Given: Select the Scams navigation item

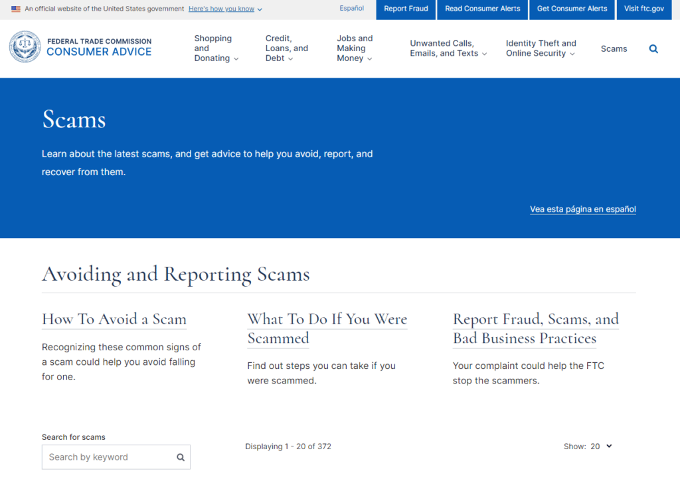Looking at the screenshot, I should [x=614, y=48].
